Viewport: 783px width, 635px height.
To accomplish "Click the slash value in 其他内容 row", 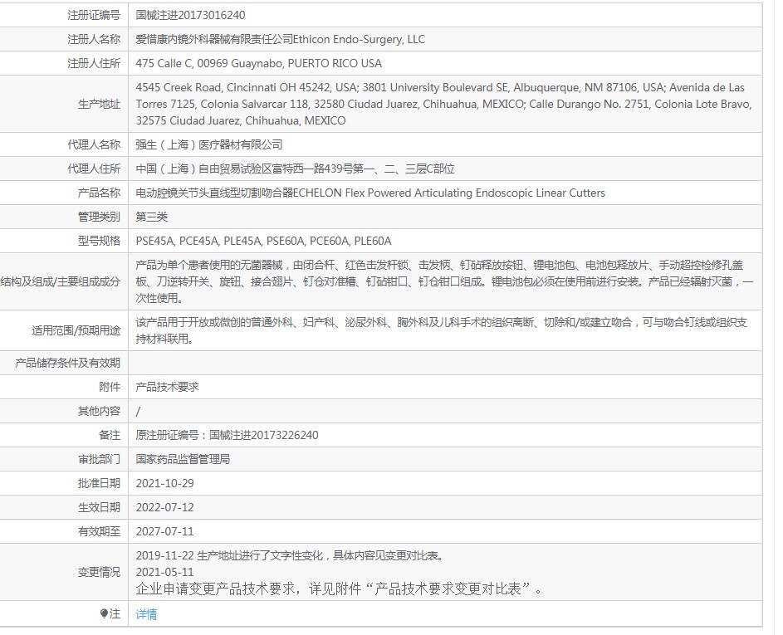I will (x=138, y=412).
